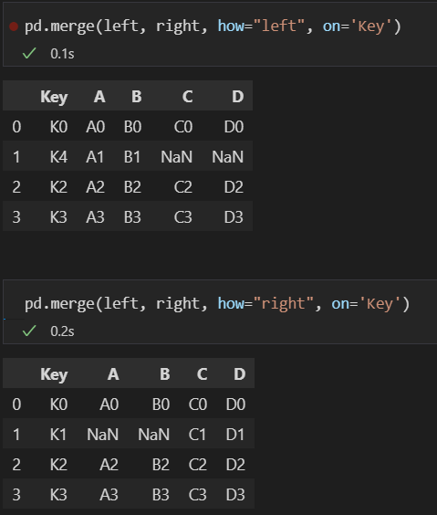The width and height of the screenshot is (437, 515).
Task: Click the NaN value under column B
Action: 154,435
